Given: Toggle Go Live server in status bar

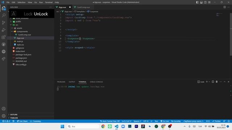Looking at the screenshot, I should (165, 121).
